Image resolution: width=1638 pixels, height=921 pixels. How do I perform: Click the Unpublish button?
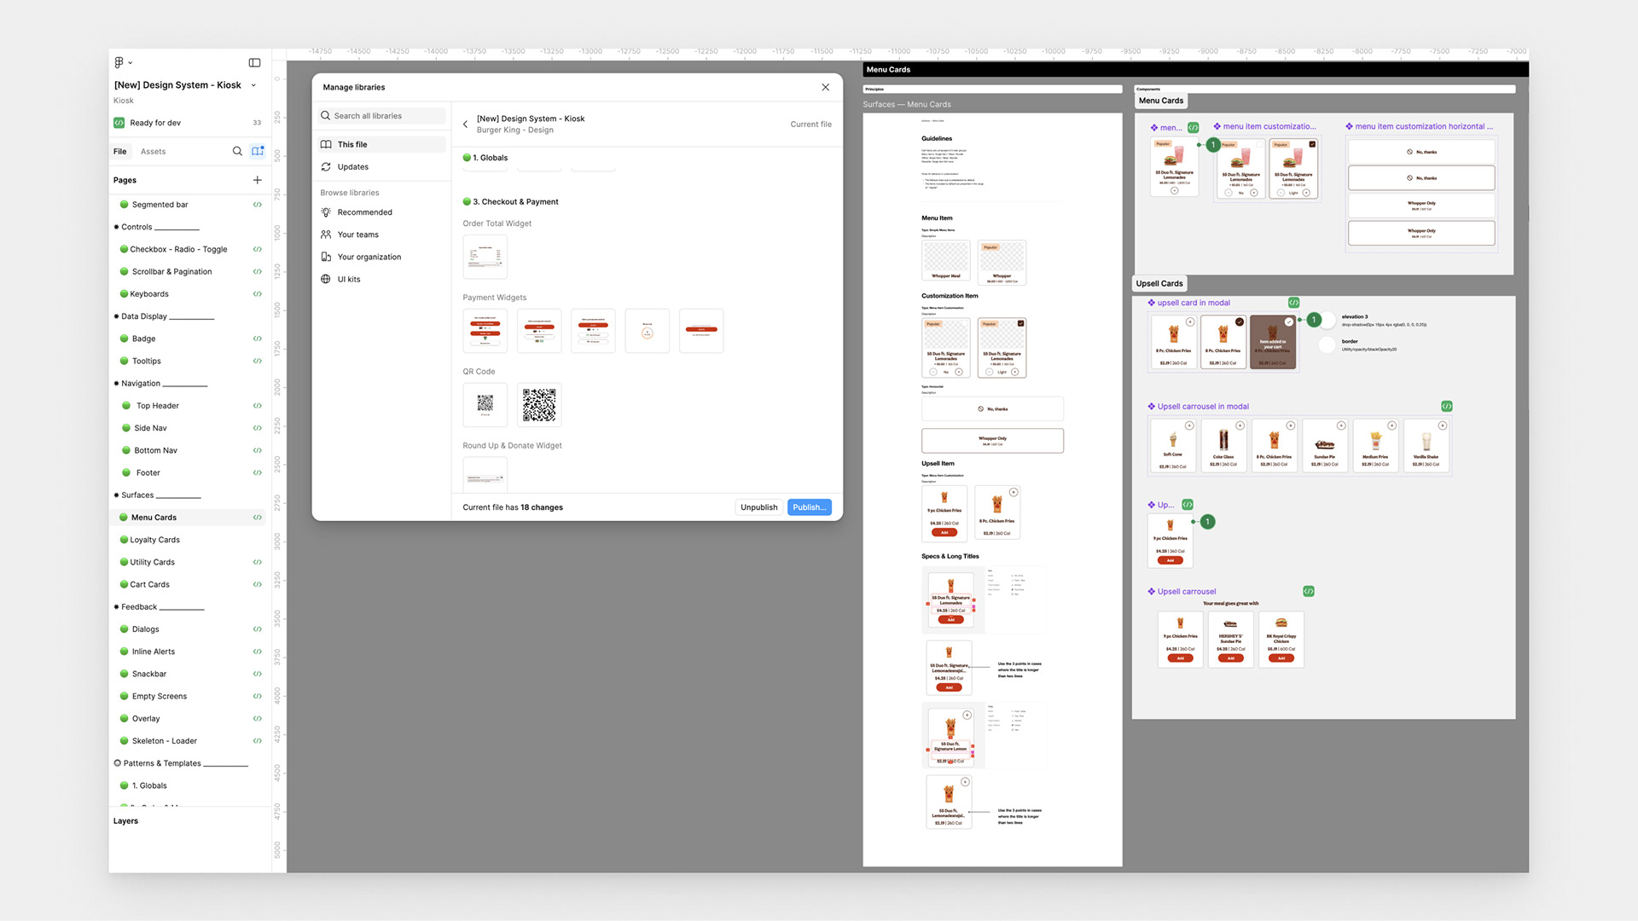pyautogui.click(x=758, y=507)
